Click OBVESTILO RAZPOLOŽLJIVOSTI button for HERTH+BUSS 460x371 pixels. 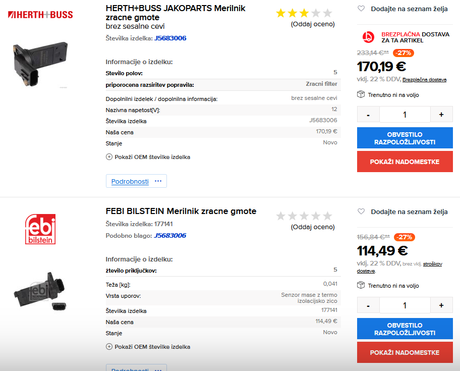[405, 138]
